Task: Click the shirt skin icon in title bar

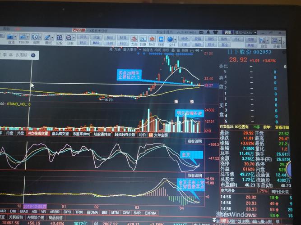Action: [215, 32]
